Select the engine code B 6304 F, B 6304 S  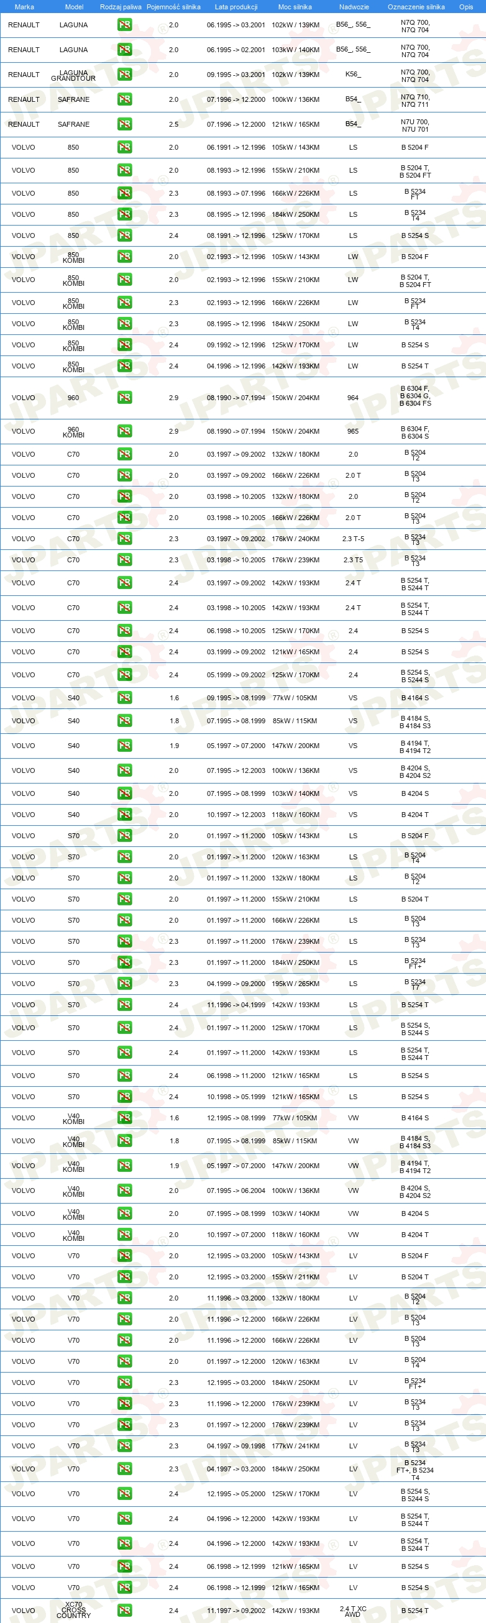(x=415, y=432)
